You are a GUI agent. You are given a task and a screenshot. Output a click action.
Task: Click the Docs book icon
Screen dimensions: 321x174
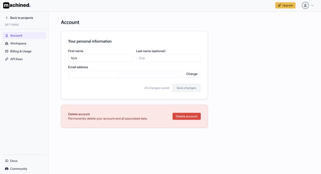coord(7,161)
